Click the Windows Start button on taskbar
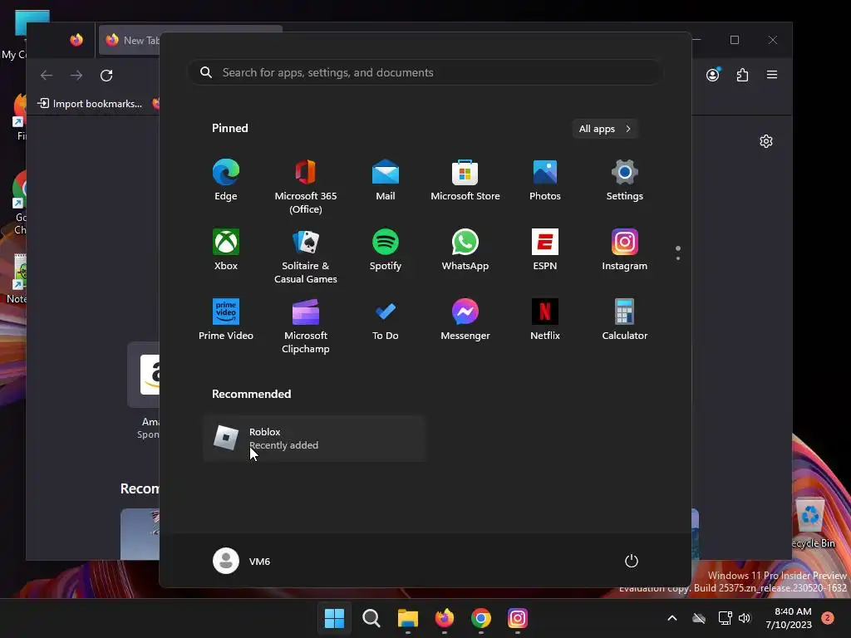The height and width of the screenshot is (638, 851). 334,618
